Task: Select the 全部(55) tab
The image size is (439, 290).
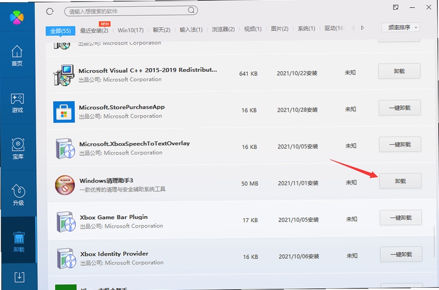Action: (60, 31)
